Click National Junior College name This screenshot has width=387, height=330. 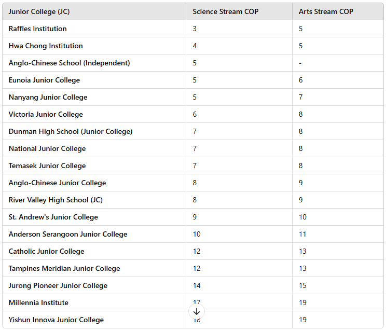(47, 148)
